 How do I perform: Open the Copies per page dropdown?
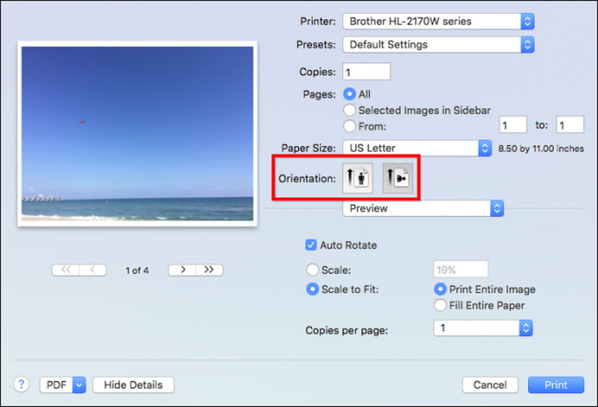click(483, 328)
